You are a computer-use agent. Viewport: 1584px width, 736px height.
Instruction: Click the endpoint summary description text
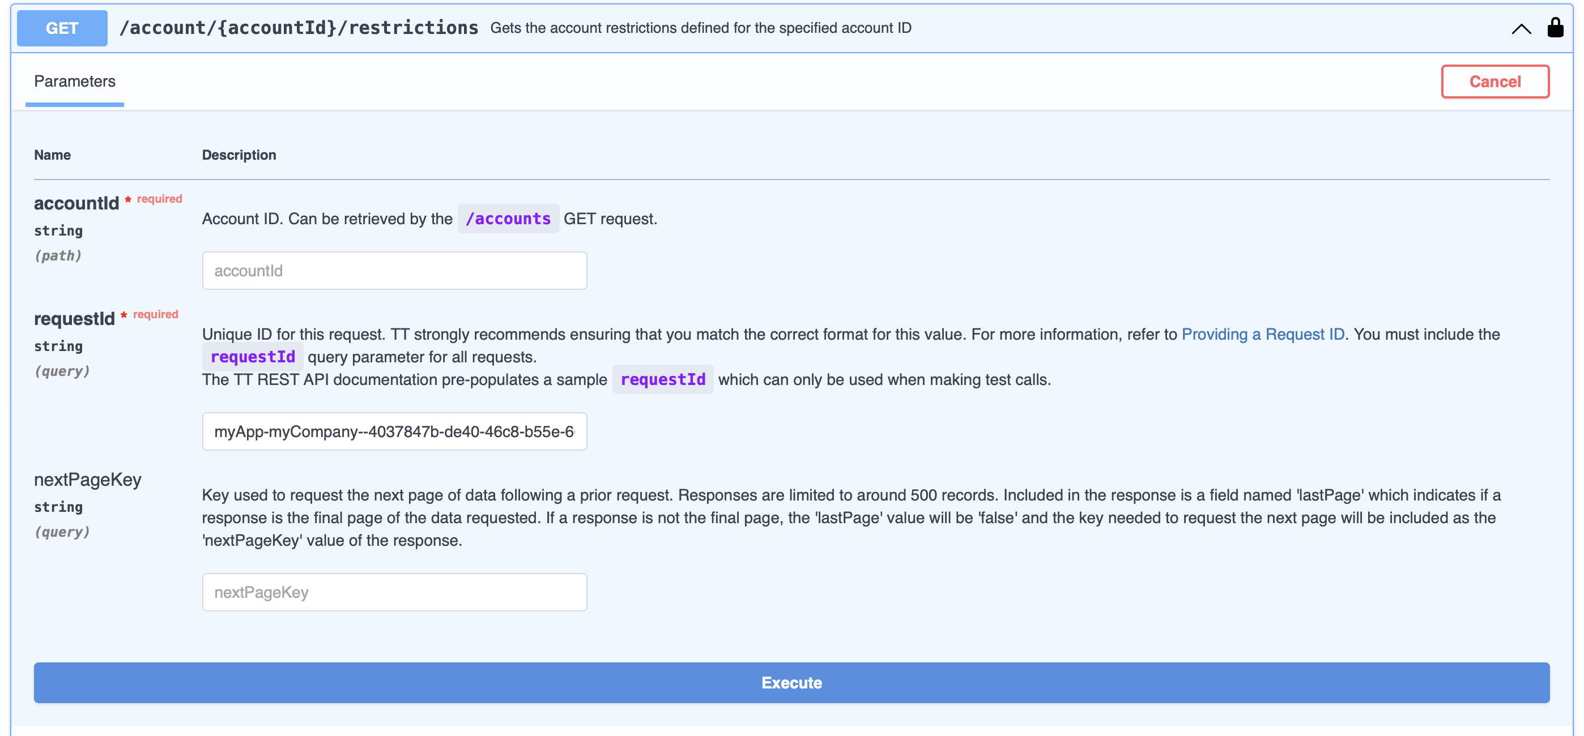click(x=700, y=28)
